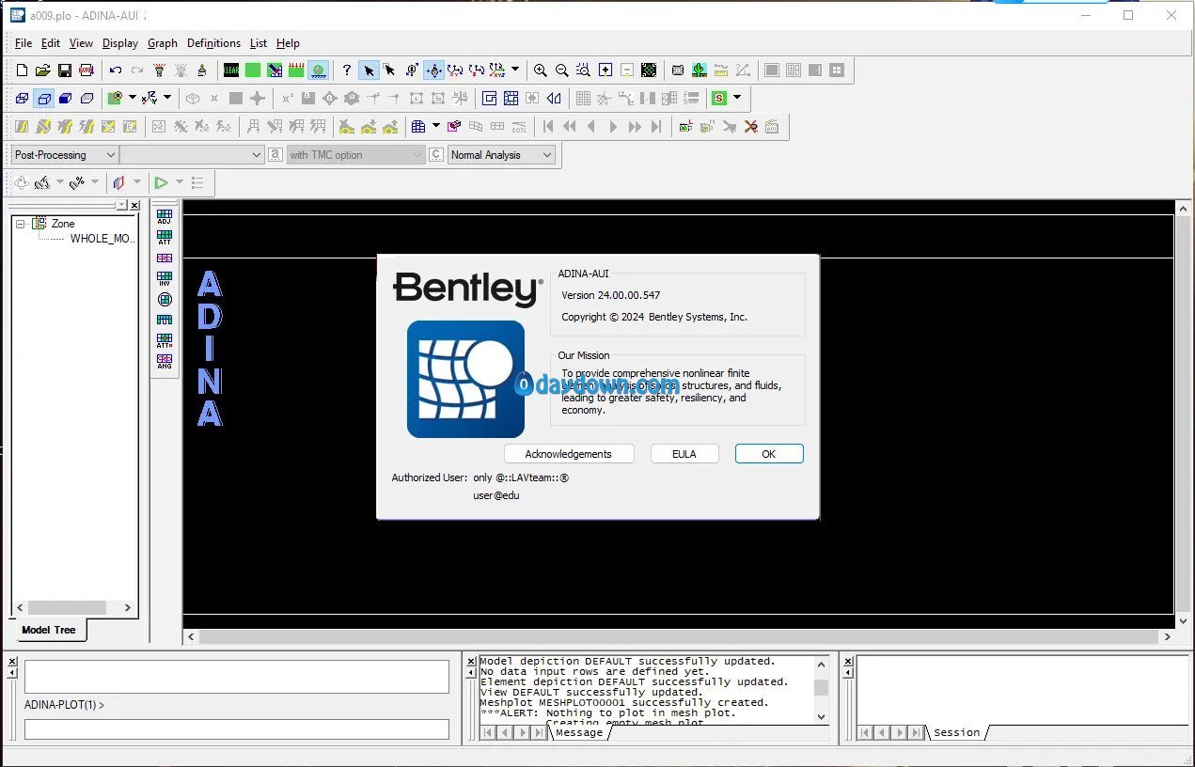Click the question mark help icon
The height and width of the screenshot is (767, 1195).
click(347, 70)
